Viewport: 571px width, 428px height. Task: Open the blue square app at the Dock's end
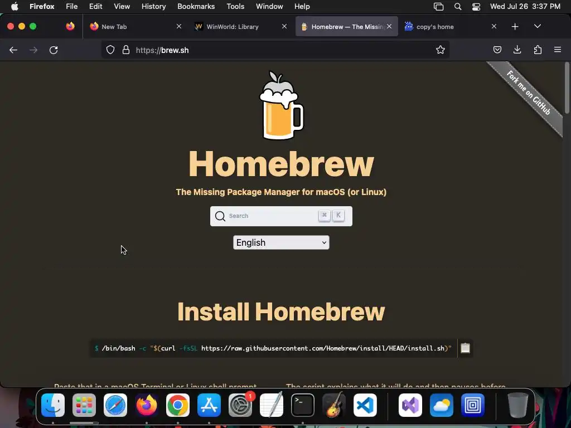[x=473, y=405]
